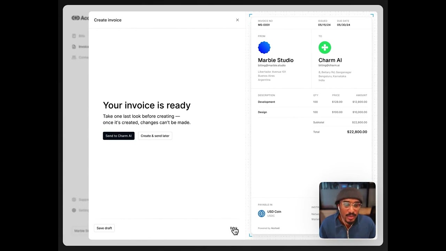Click quantity 100 in Design row
Viewport: 446px width, 251px height.
click(315, 112)
